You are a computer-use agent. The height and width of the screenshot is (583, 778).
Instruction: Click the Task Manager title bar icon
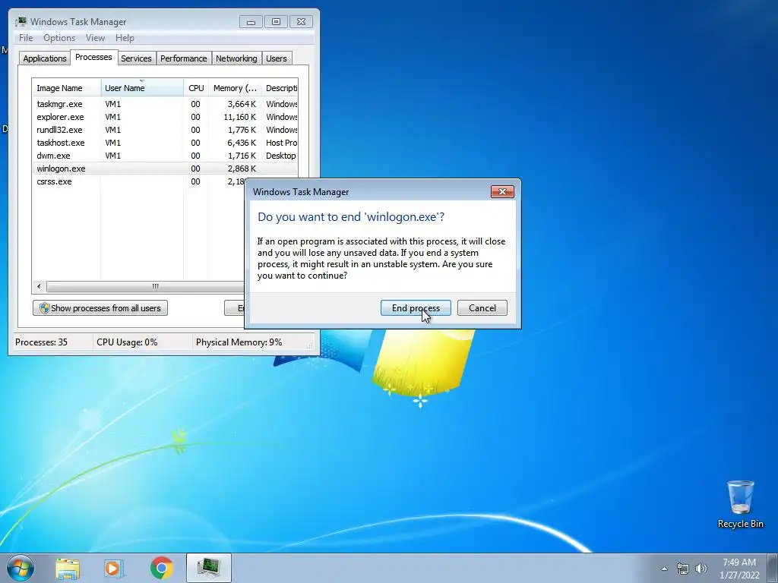pos(21,22)
